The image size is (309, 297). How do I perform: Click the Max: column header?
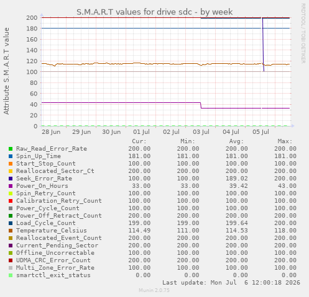[x=285, y=141]
